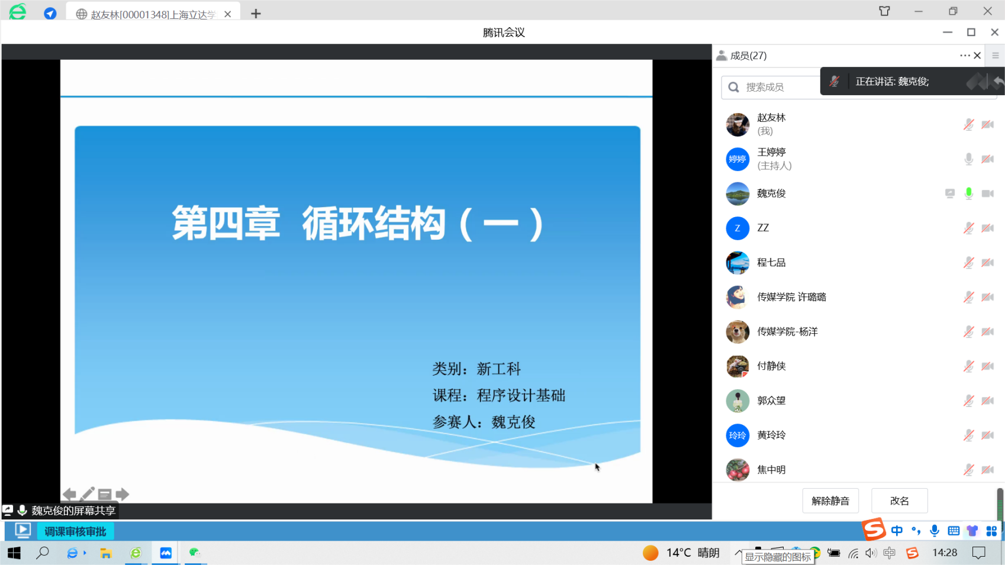This screenshot has width=1005, height=565.
Task: Open the more options (…) in the members panel
Action: click(x=965, y=56)
